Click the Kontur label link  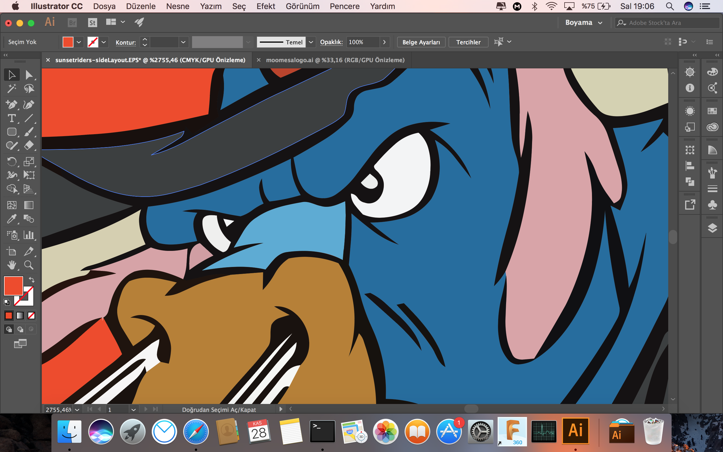tap(126, 42)
